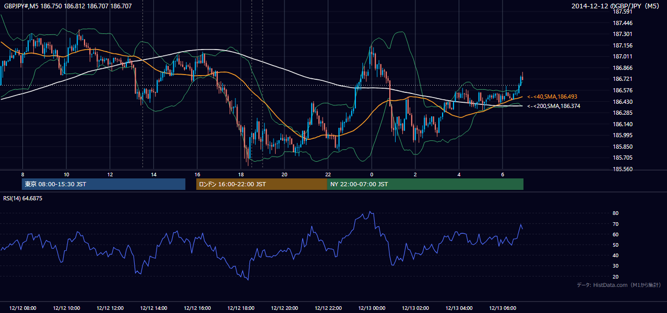Click the RSI 60 level label
The height and width of the screenshot is (313, 667).
coord(615,234)
